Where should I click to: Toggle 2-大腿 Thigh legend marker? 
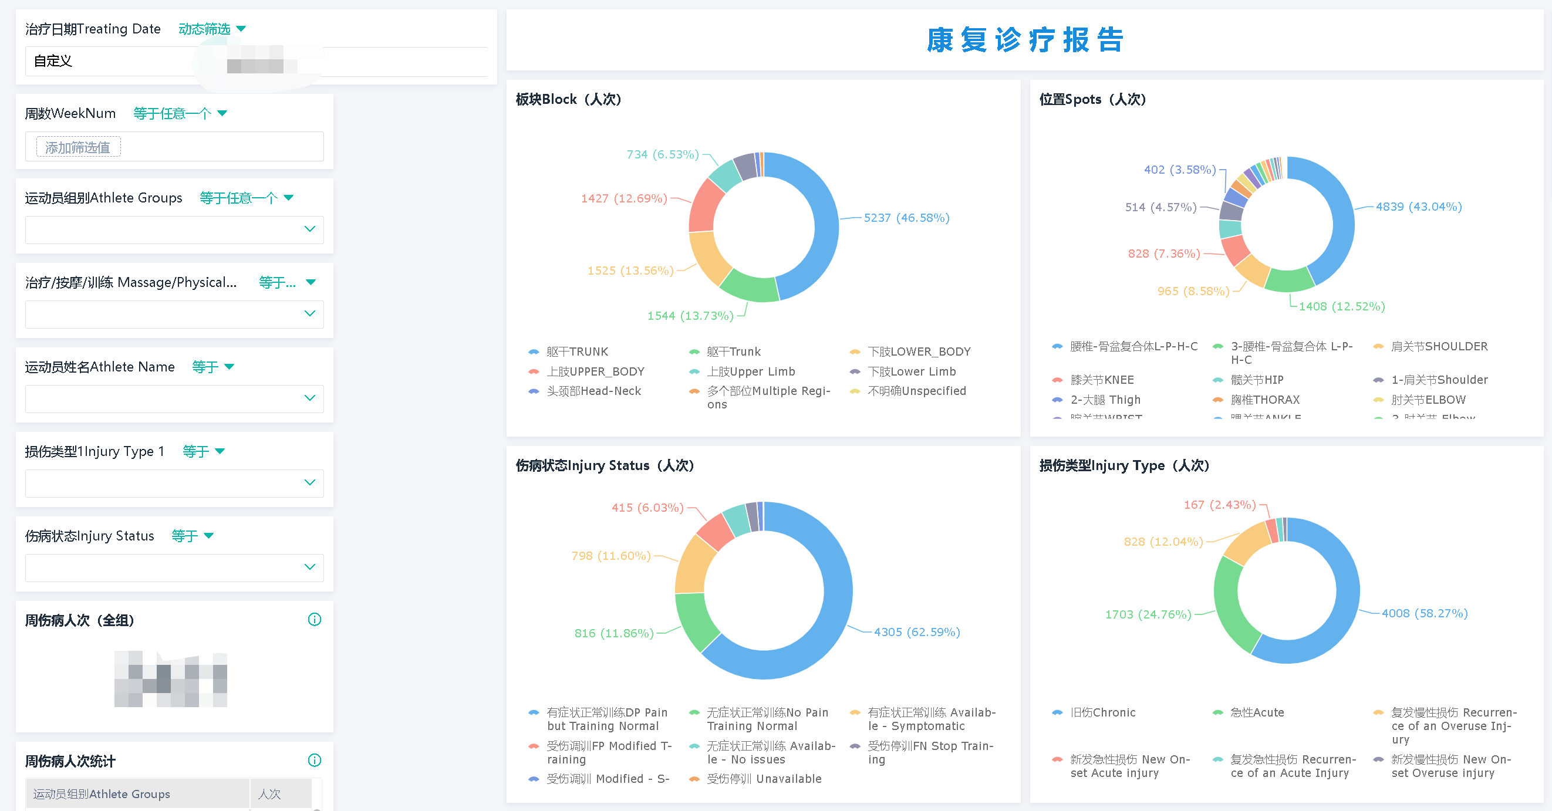click(1057, 400)
